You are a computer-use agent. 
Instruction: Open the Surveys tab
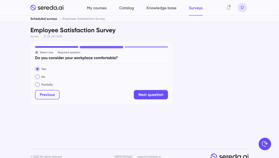(x=196, y=8)
